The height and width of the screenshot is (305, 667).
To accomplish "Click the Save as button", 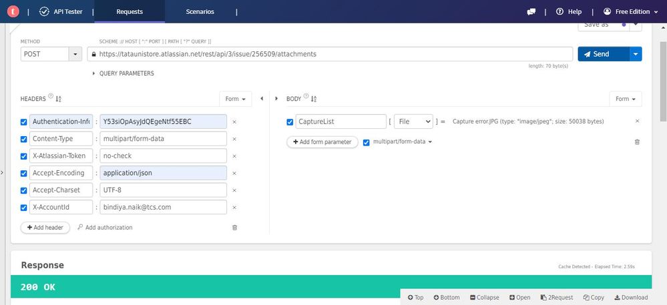I will click(x=603, y=25).
